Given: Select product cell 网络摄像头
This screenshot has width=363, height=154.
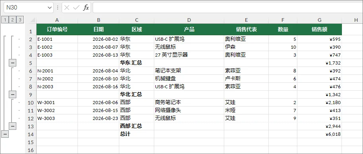Looking at the screenshot, I should click(x=189, y=110).
